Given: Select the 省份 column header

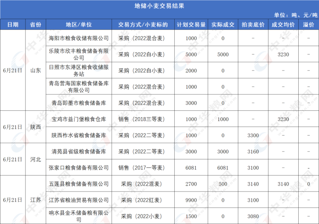Looking at the screenshot, I should 35,24.
